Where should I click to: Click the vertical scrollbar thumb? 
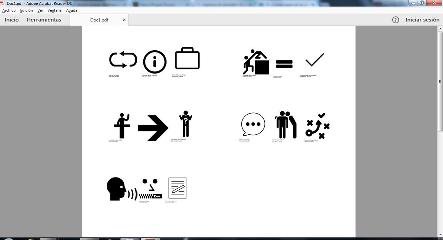pos(440,81)
